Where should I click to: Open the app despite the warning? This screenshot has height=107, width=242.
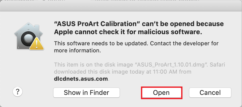point(161,93)
